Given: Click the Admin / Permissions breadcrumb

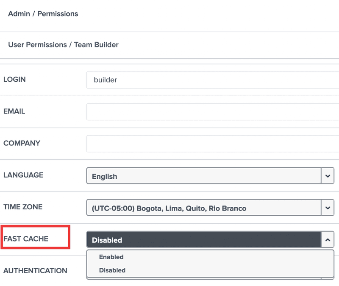Looking at the screenshot, I should click(43, 14).
